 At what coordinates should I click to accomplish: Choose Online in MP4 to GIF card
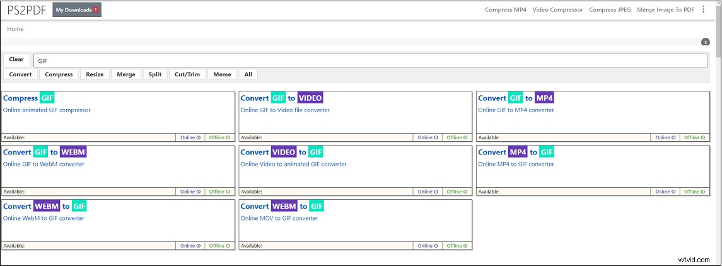point(665,192)
